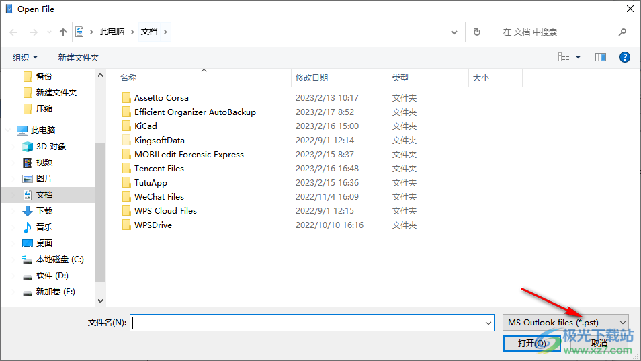Click date 2022/10/10 16:16 of WPSDrive
The image size is (641, 361).
coord(329,225)
